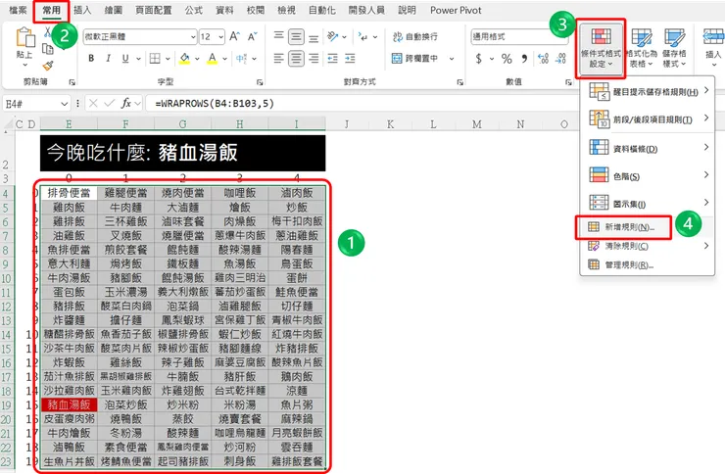The height and width of the screenshot is (474, 725).
Task: Open the merge and center dropdown arrow
Action: coord(452,59)
